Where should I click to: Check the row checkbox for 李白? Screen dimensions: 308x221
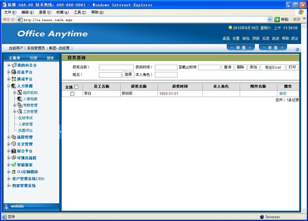click(x=72, y=94)
